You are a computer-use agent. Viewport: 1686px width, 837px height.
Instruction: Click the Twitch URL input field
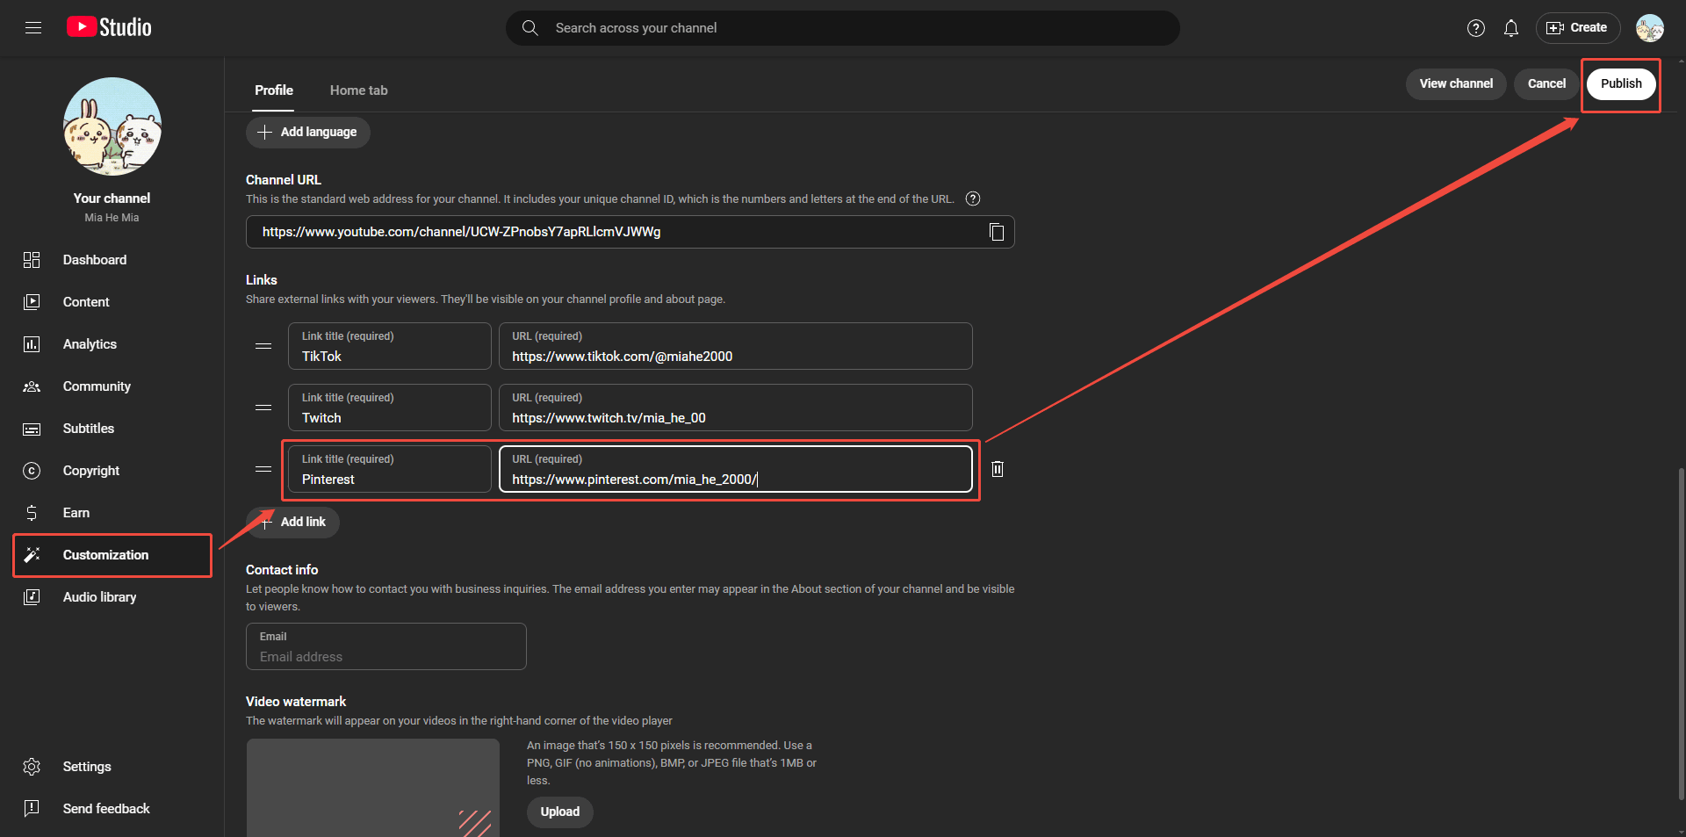[735, 417]
